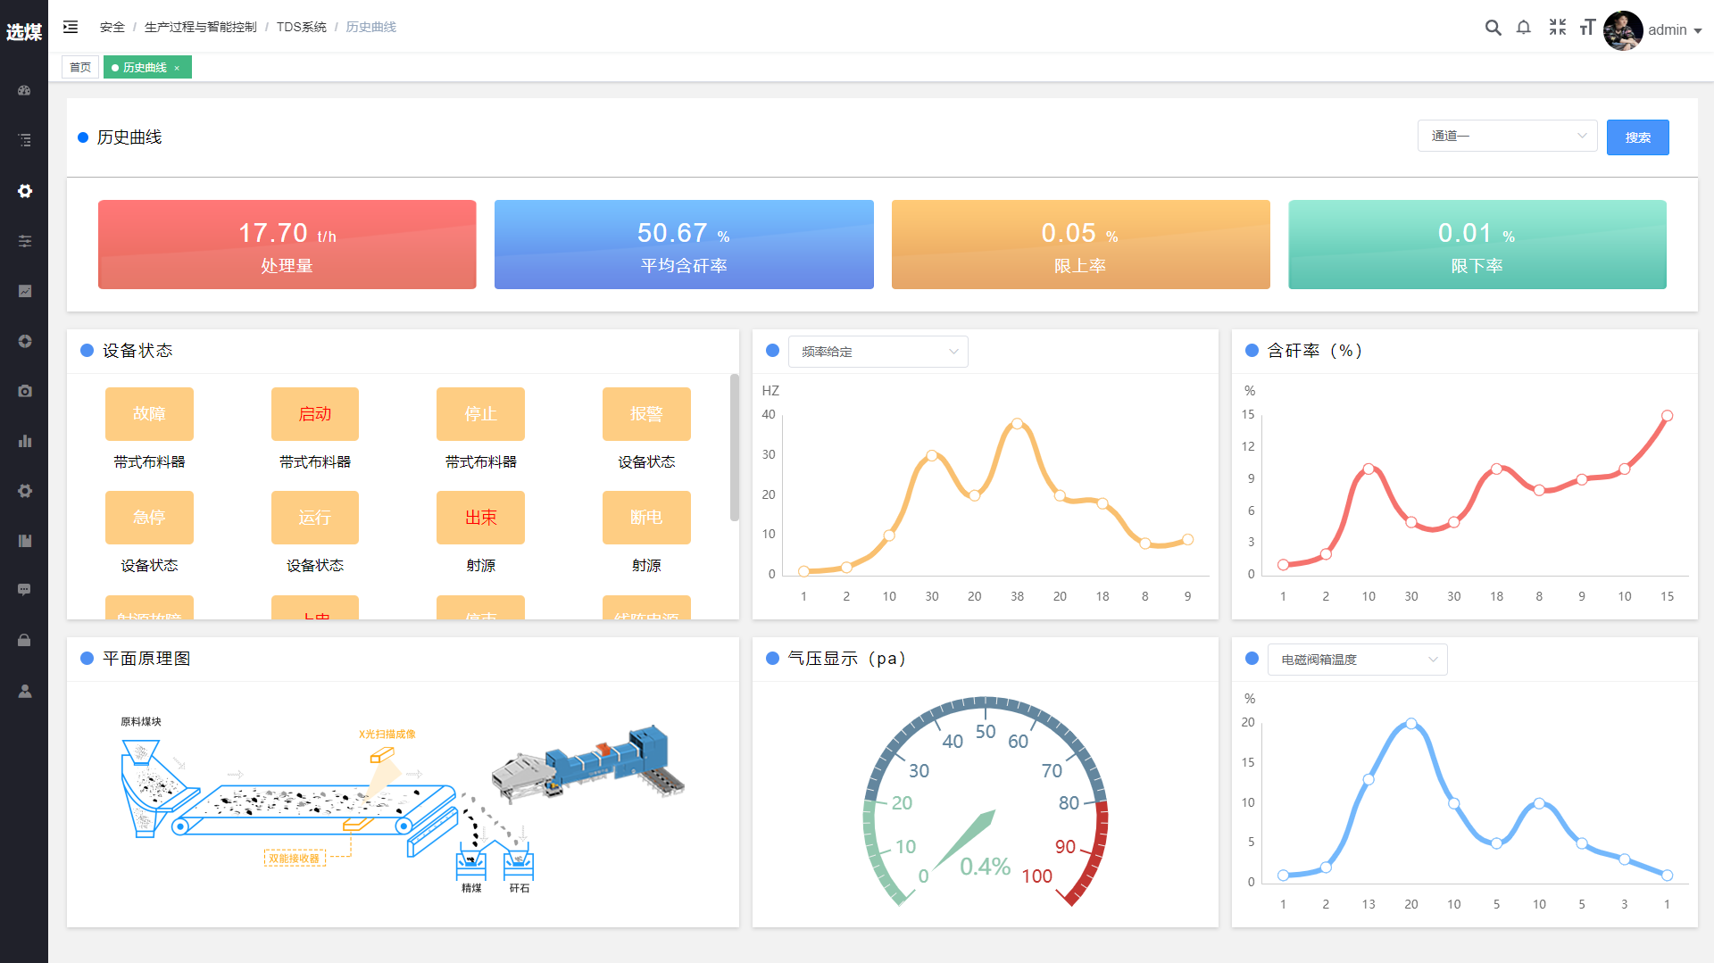This screenshot has width=1714, height=963.
Task: Select the chat bubble sidebar icon
Action: click(x=25, y=590)
